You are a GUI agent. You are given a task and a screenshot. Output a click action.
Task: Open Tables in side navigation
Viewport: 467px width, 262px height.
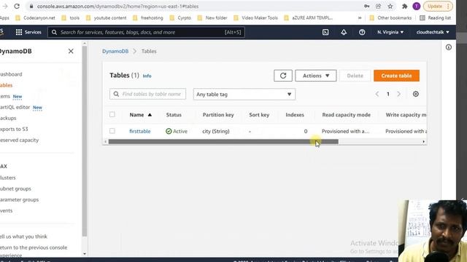pos(6,85)
